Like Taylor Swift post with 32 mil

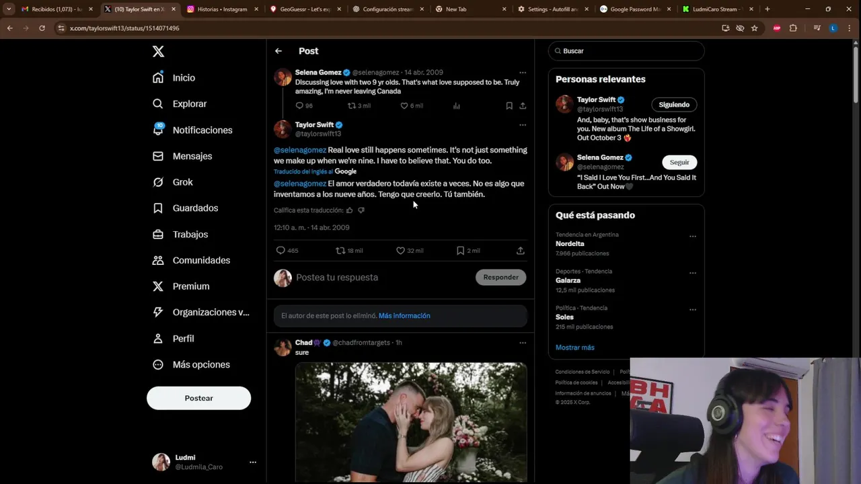coord(410,251)
